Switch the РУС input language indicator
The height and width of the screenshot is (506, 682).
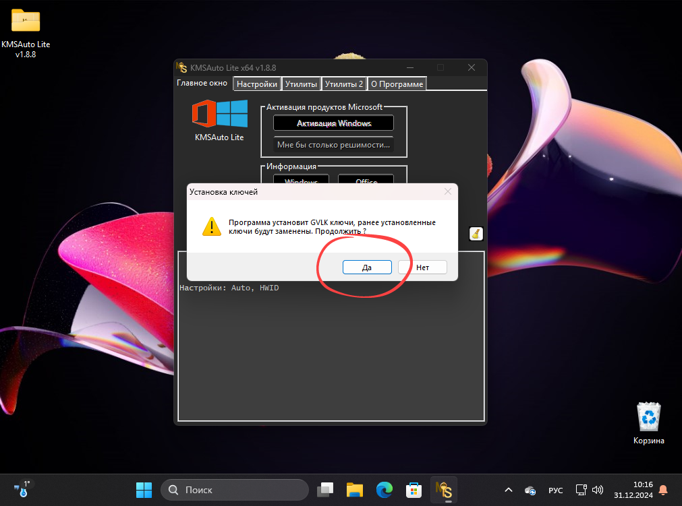555,490
